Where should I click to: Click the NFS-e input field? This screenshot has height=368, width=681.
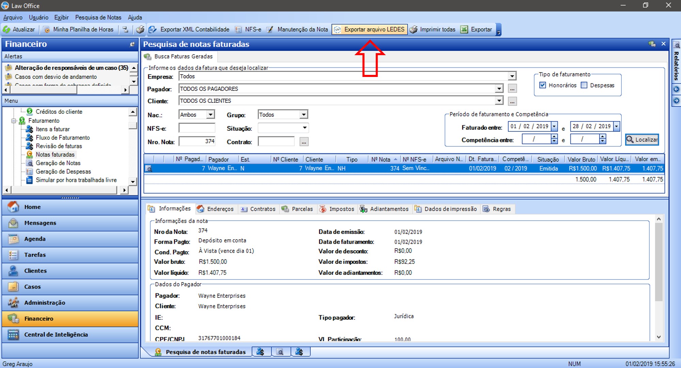197,128
